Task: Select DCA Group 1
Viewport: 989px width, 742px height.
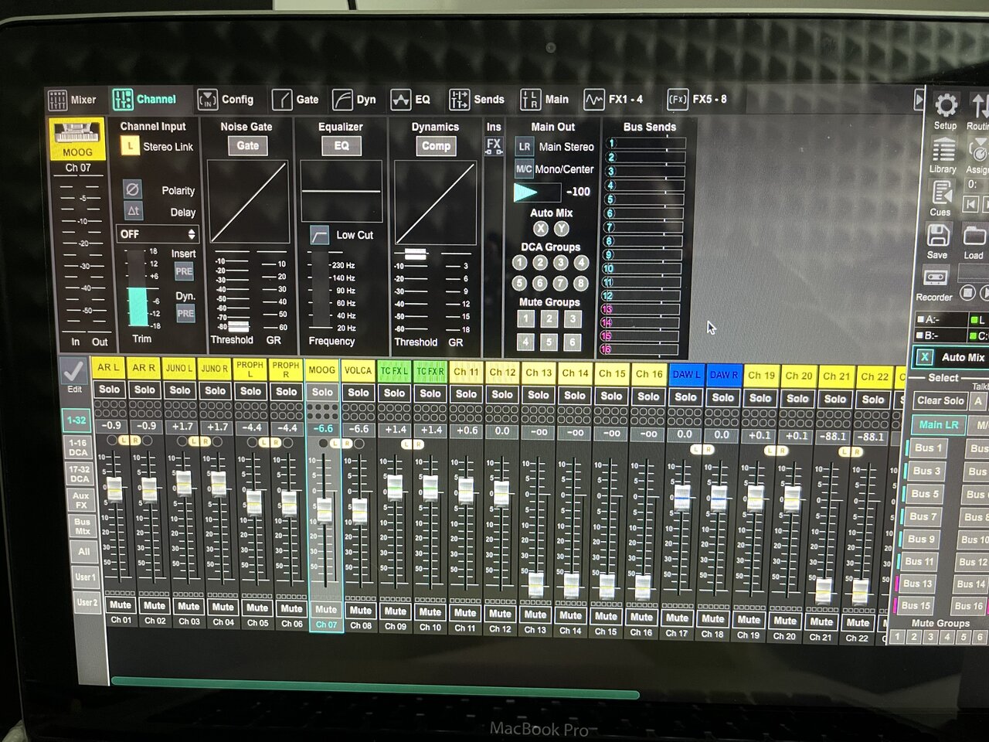Action: [x=520, y=263]
